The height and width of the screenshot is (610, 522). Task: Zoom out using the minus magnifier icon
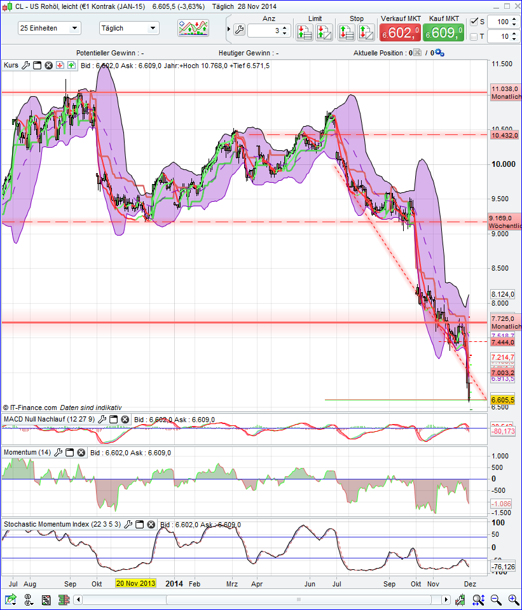click(495, 599)
